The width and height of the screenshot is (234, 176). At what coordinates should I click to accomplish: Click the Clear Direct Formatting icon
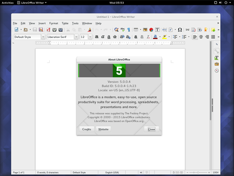pos(148,37)
